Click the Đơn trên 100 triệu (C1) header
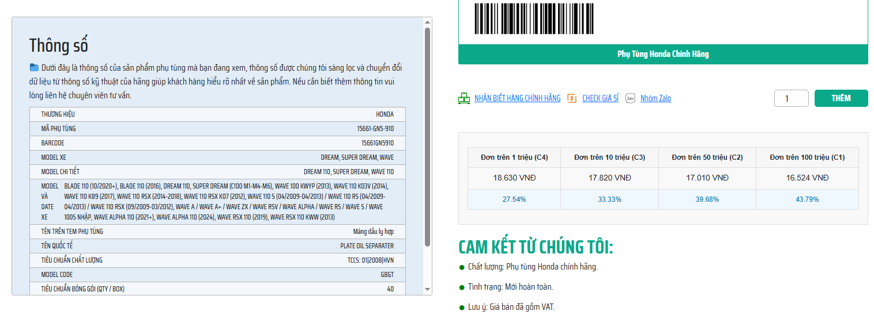 (807, 157)
